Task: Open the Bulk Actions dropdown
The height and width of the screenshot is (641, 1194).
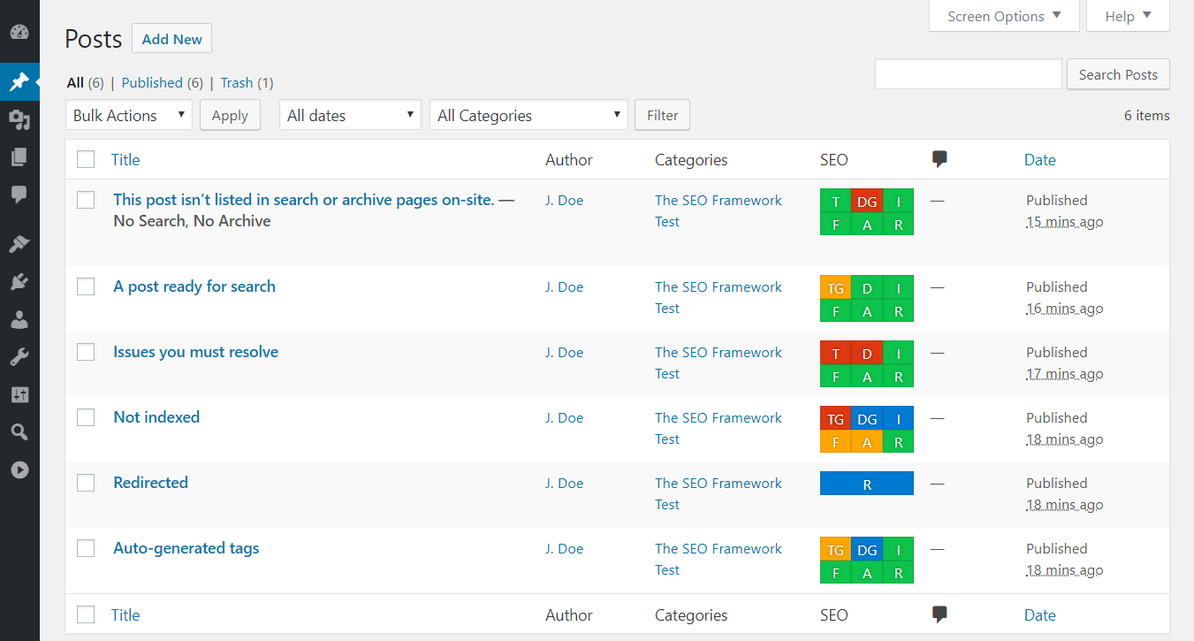Action: 128,115
